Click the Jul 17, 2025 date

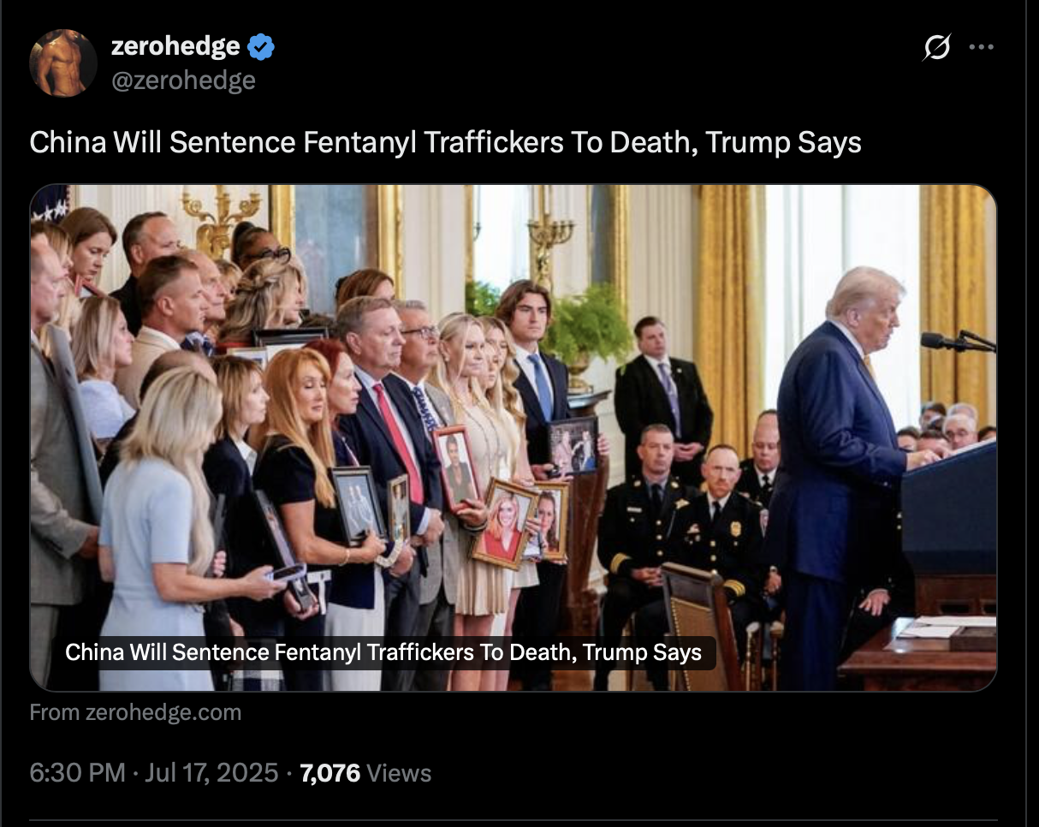(x=211, y=773)
